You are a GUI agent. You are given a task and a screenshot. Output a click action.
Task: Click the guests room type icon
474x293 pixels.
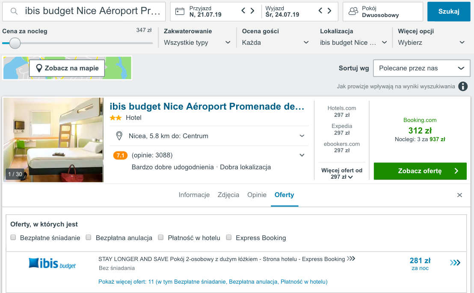(x=353, y=12)
